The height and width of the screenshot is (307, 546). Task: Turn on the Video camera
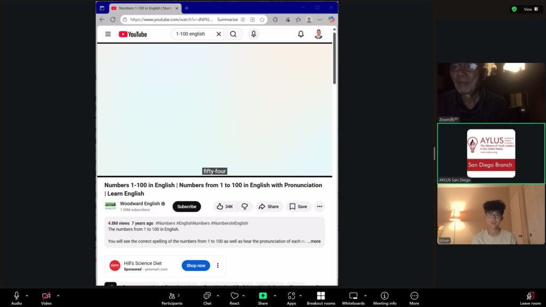click(x=46, y=296)
